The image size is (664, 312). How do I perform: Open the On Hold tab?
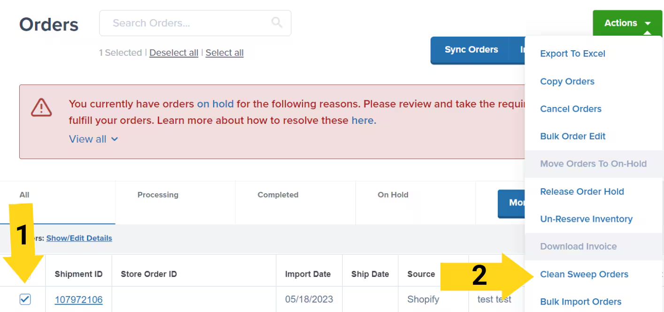point(393,195)
